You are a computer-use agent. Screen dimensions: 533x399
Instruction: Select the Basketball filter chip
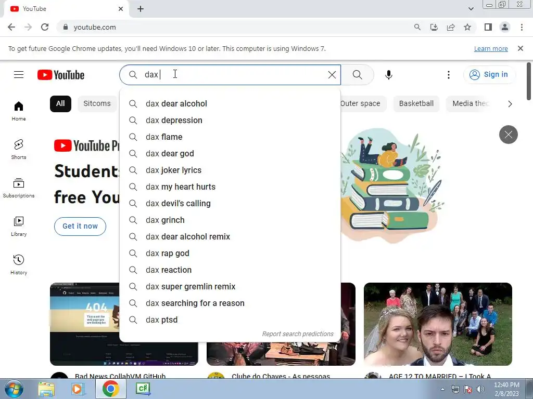(x=416, y=103)
